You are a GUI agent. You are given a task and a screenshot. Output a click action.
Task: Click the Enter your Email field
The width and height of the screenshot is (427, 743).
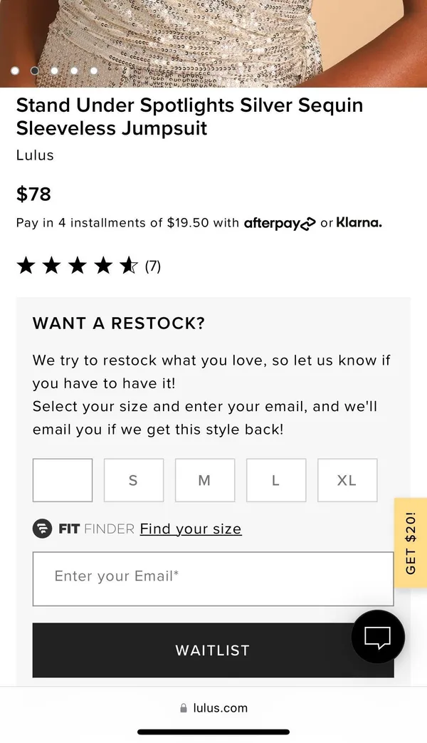point(213,578)
